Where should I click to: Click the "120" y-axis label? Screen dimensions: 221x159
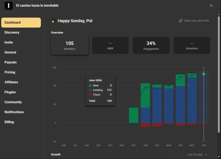coord(54,67)
